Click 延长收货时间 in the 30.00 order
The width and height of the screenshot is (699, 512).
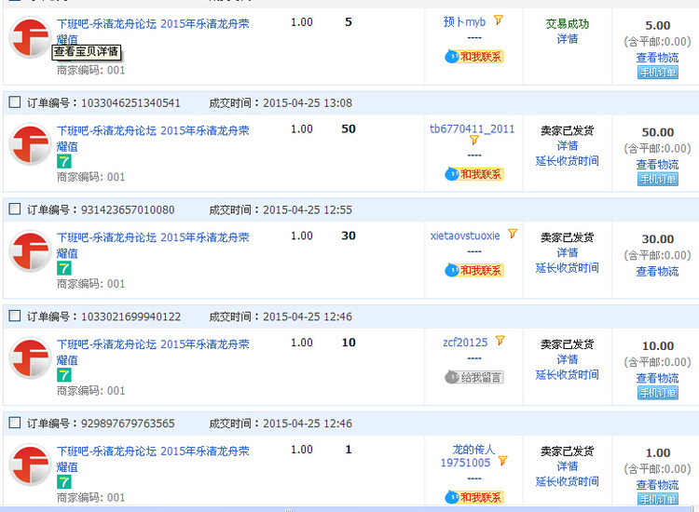coord(568,267)
